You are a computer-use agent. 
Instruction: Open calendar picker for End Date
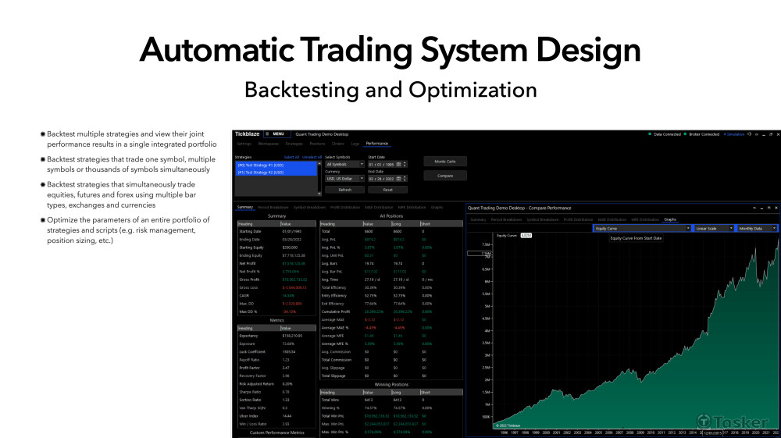398,179
